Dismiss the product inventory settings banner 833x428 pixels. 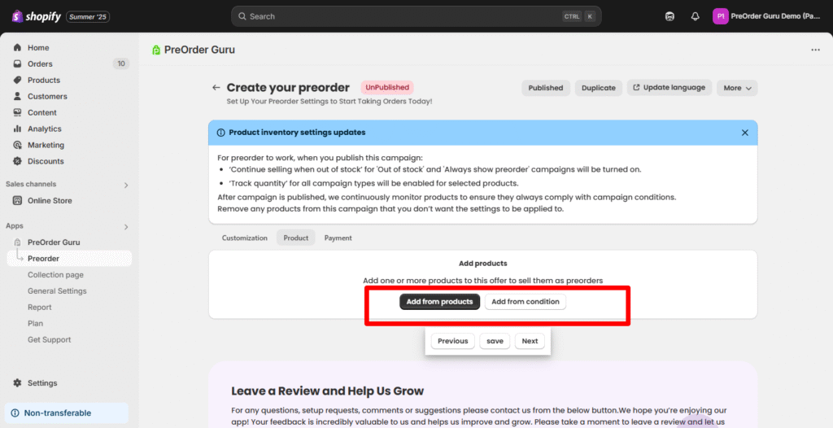(744, 133)
